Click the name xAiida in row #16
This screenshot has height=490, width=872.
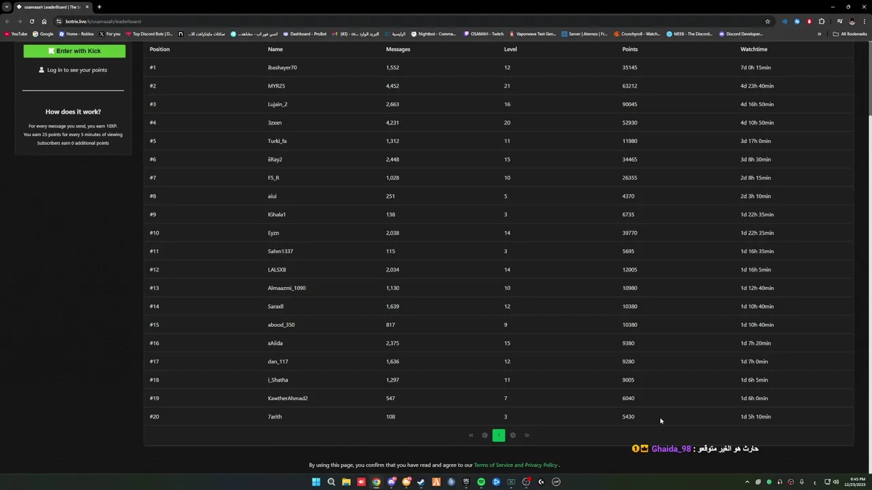(275, 343)
